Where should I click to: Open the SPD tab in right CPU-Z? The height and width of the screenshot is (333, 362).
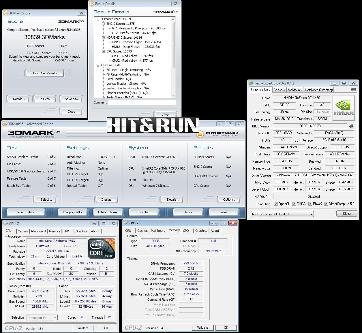(x=186, y=231)
